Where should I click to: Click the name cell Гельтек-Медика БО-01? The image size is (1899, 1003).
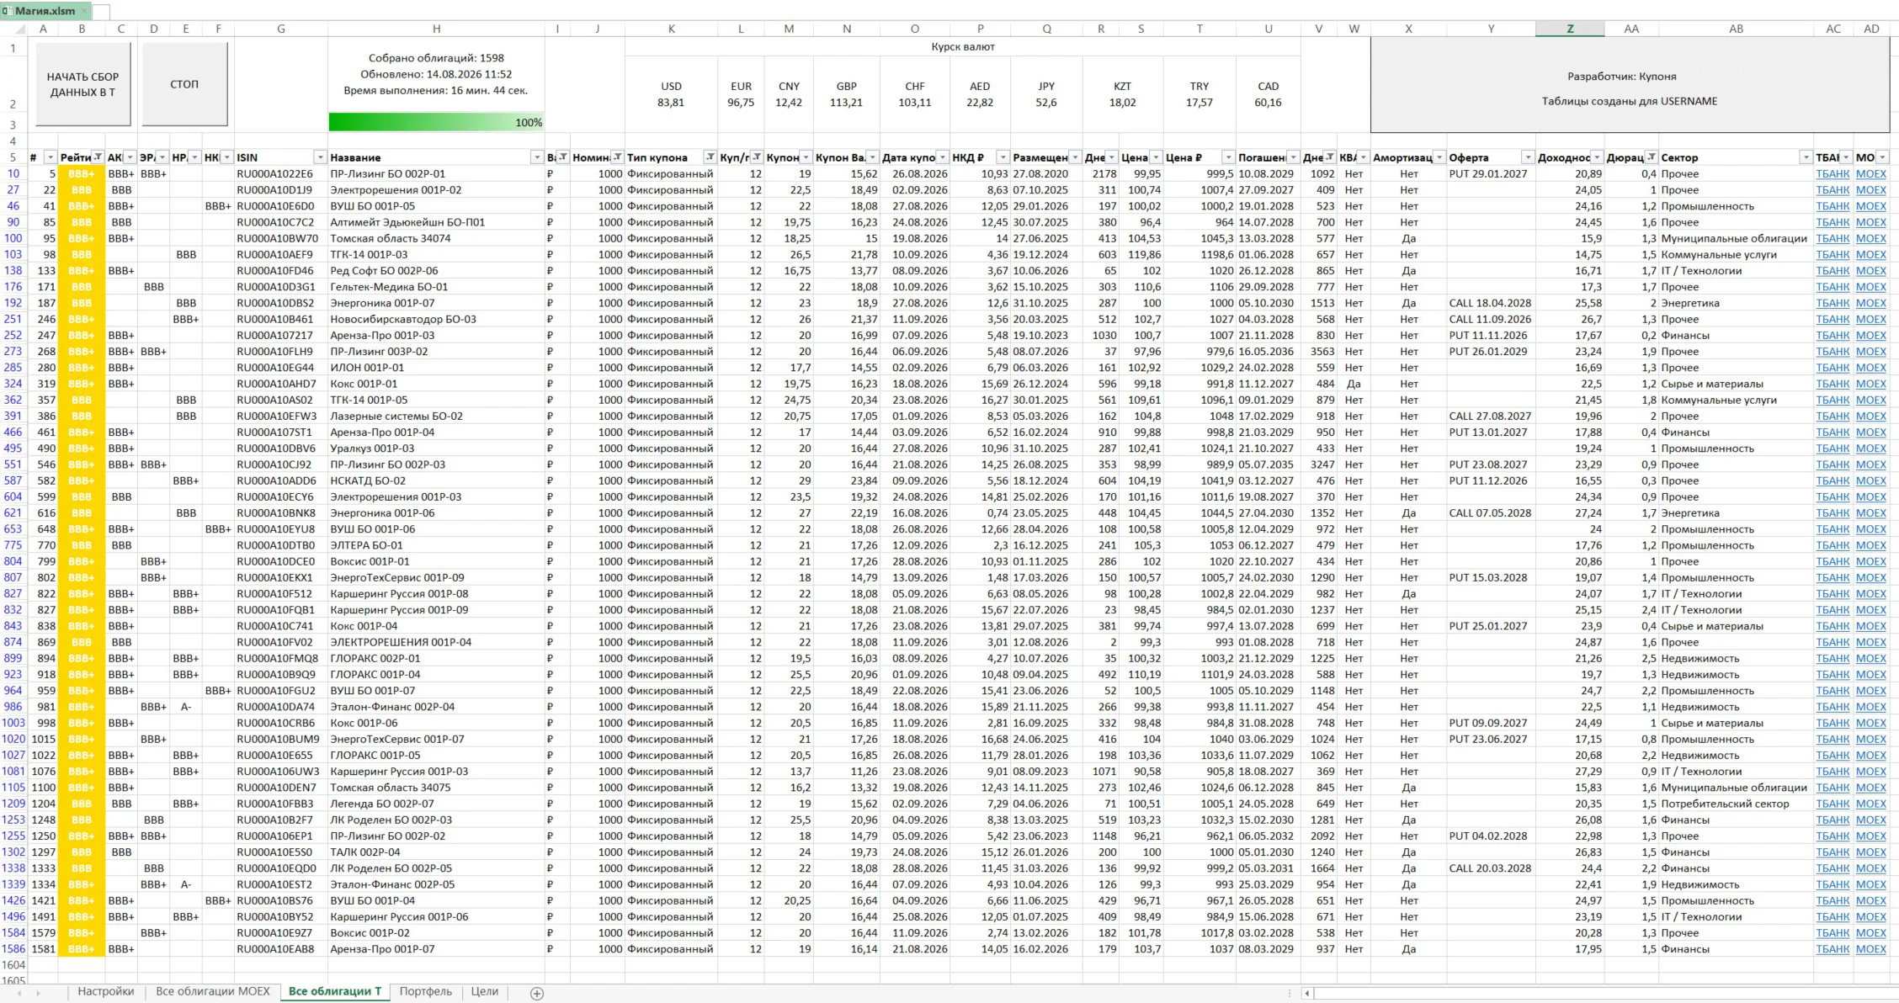tap(436, 287)
